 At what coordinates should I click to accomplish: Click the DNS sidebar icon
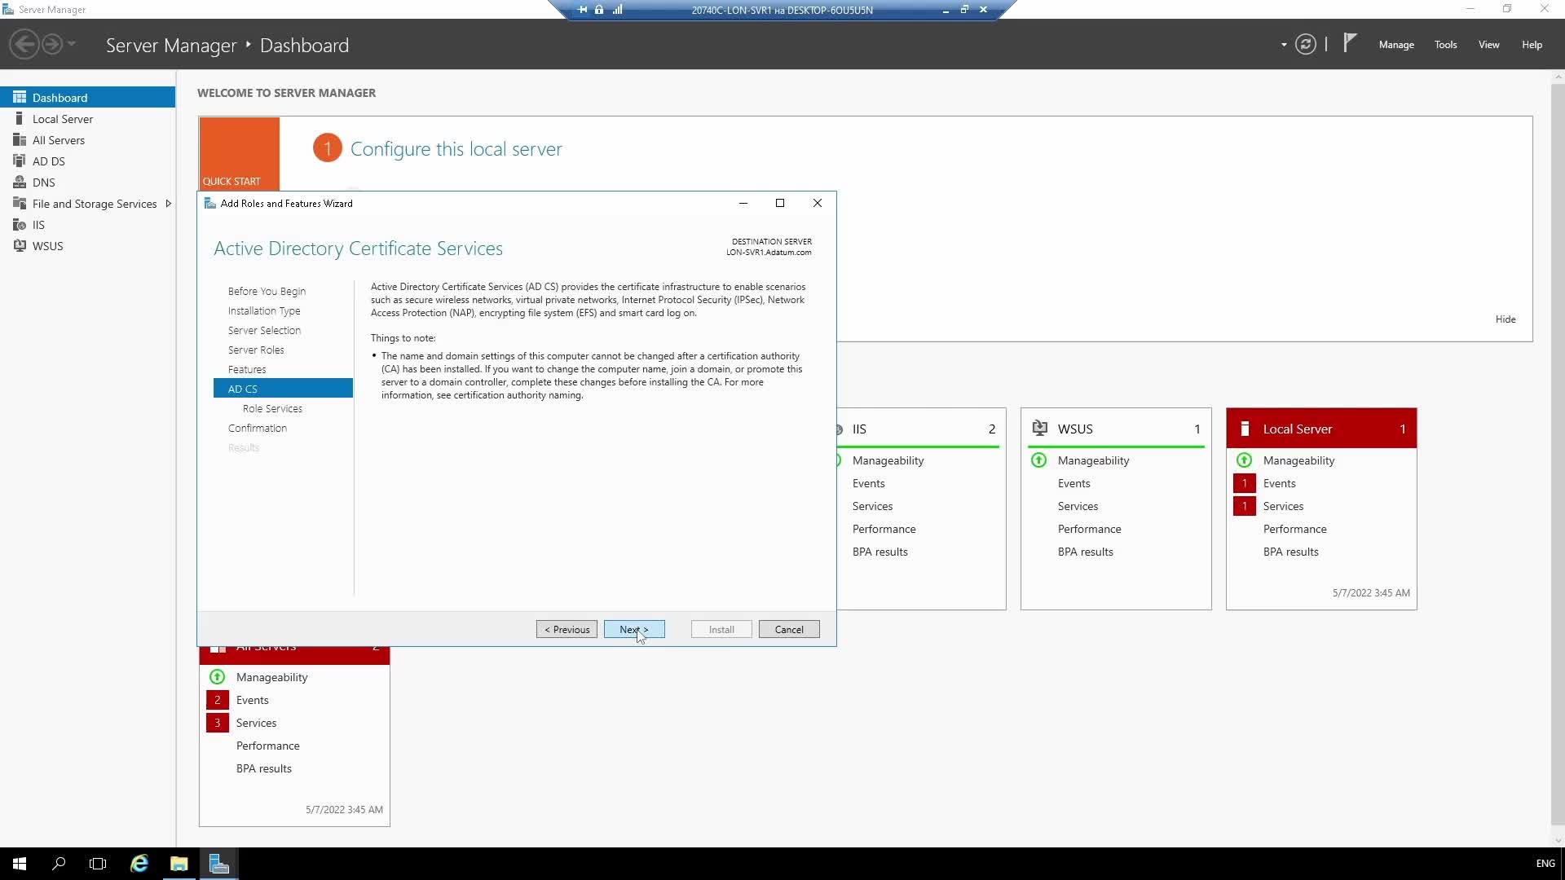click(20, 182)
